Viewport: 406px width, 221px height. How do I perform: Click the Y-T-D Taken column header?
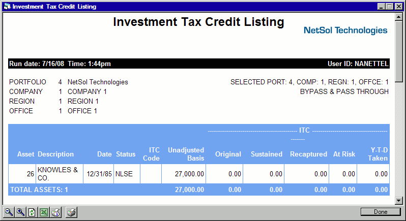tap(378, 154)
